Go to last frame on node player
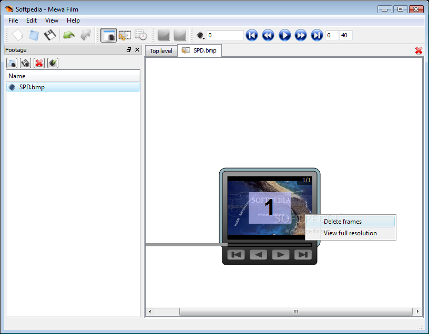429x334 pixels. tap(303, 255)
